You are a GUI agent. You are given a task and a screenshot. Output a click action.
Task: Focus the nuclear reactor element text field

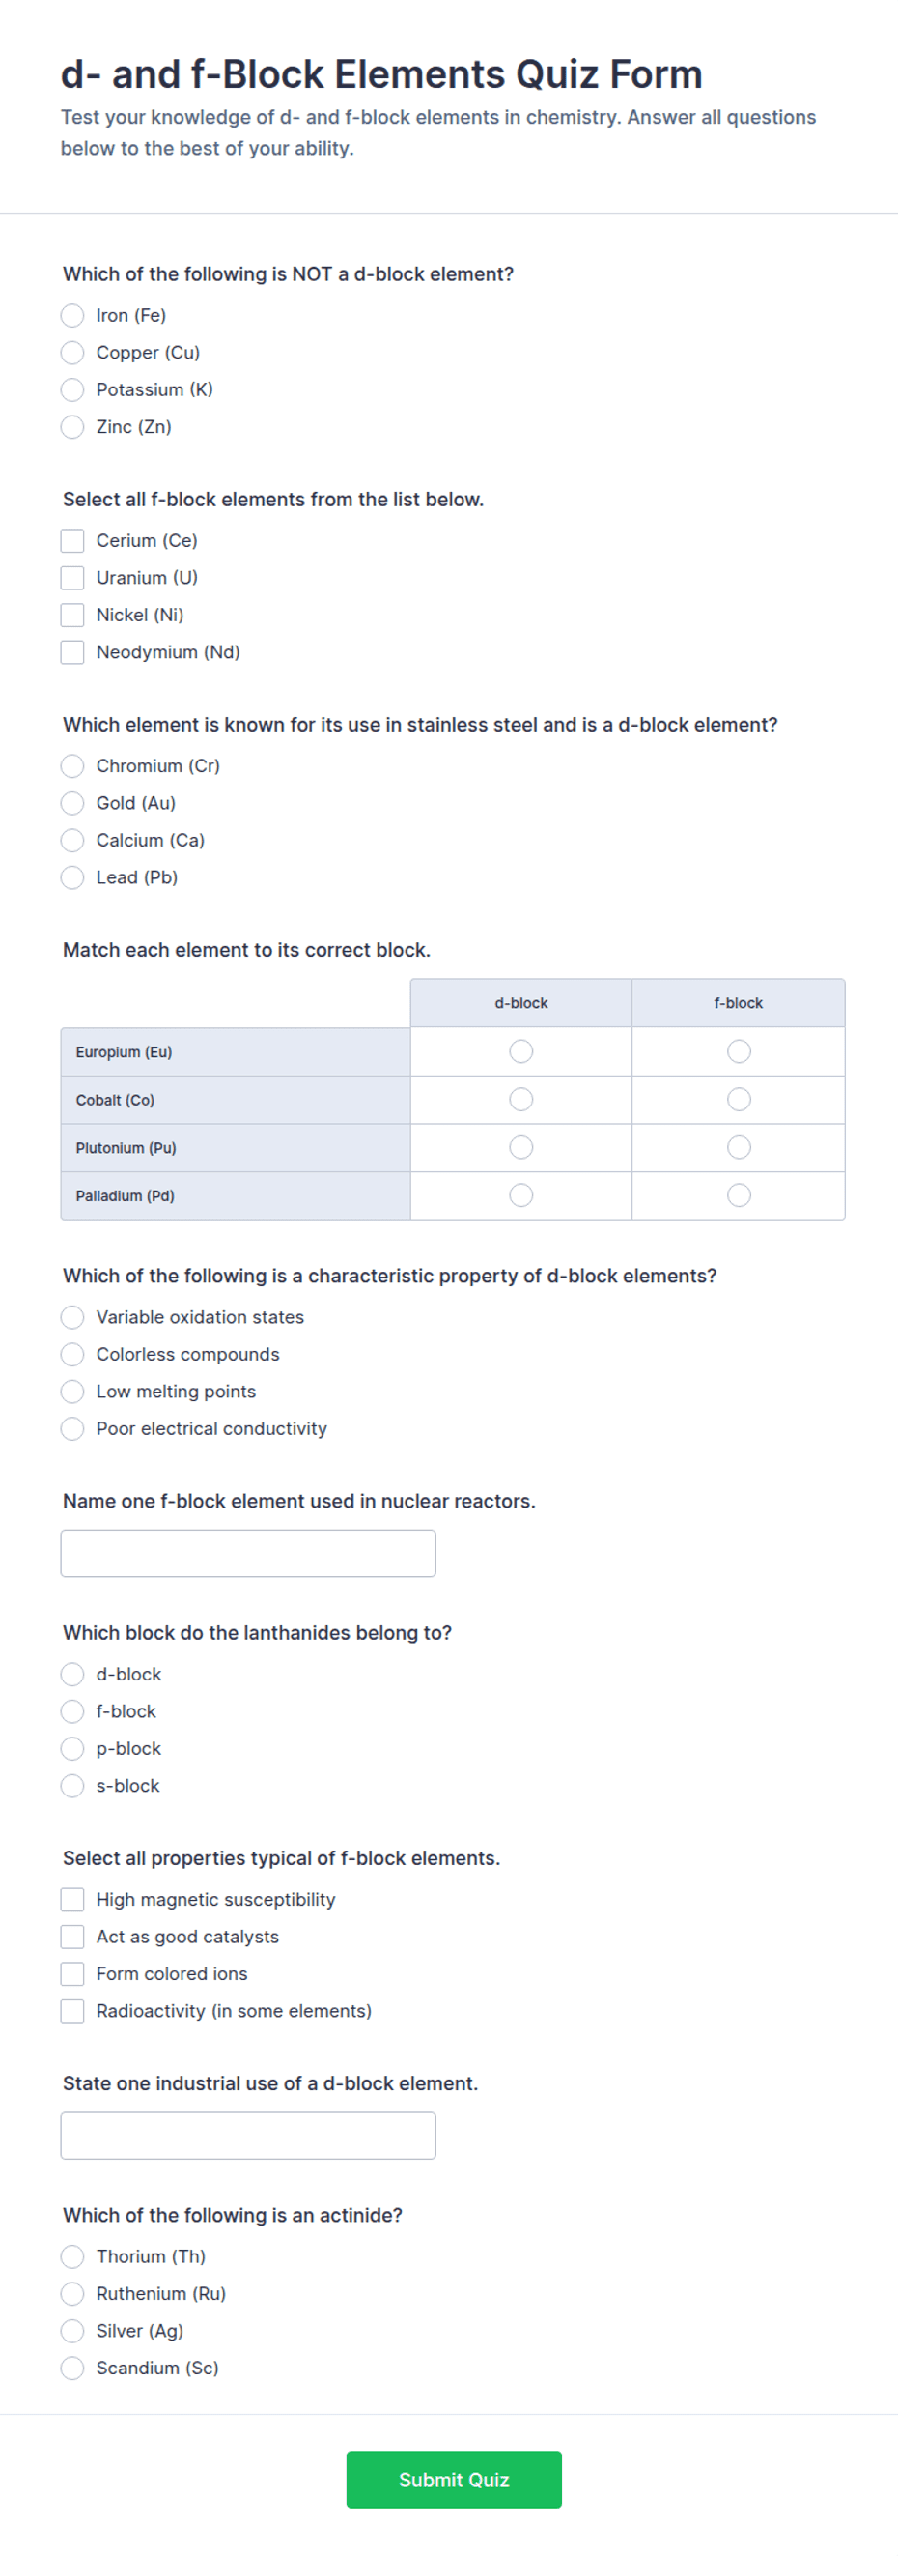(x=248, y=1553)
